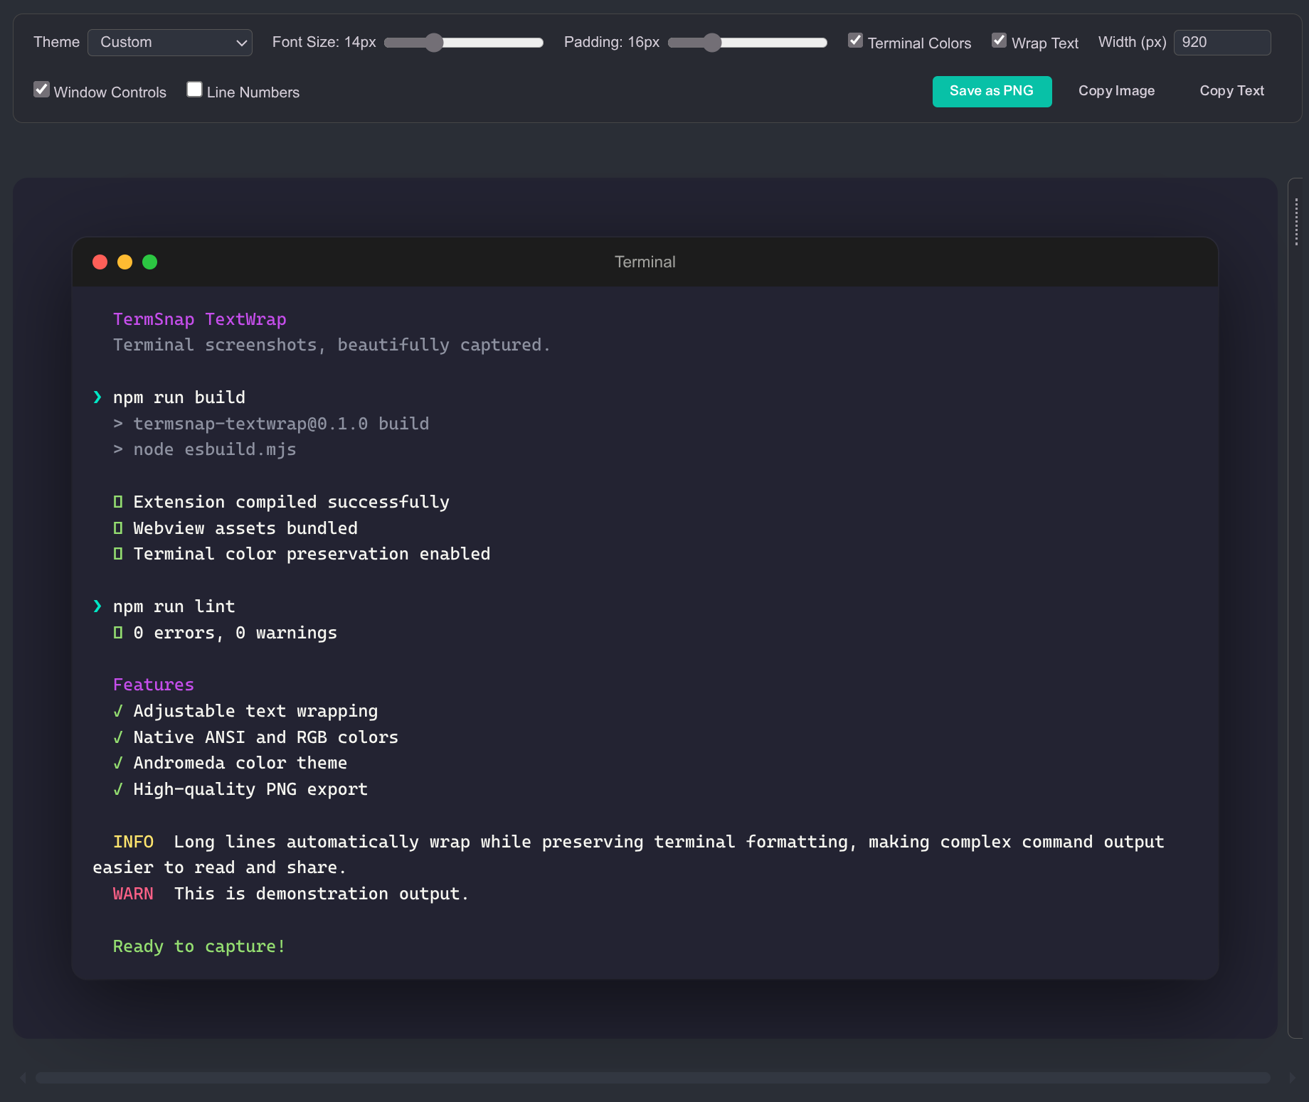The width and height of the screenshot is (1309, 1102).
Task: Click the right arrow of horizontal scrollbar
Action: tap(1292, 1078)
